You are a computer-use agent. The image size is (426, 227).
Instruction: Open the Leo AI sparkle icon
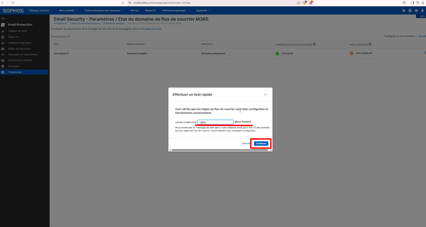pyautogui.click(x=423, y=3)
